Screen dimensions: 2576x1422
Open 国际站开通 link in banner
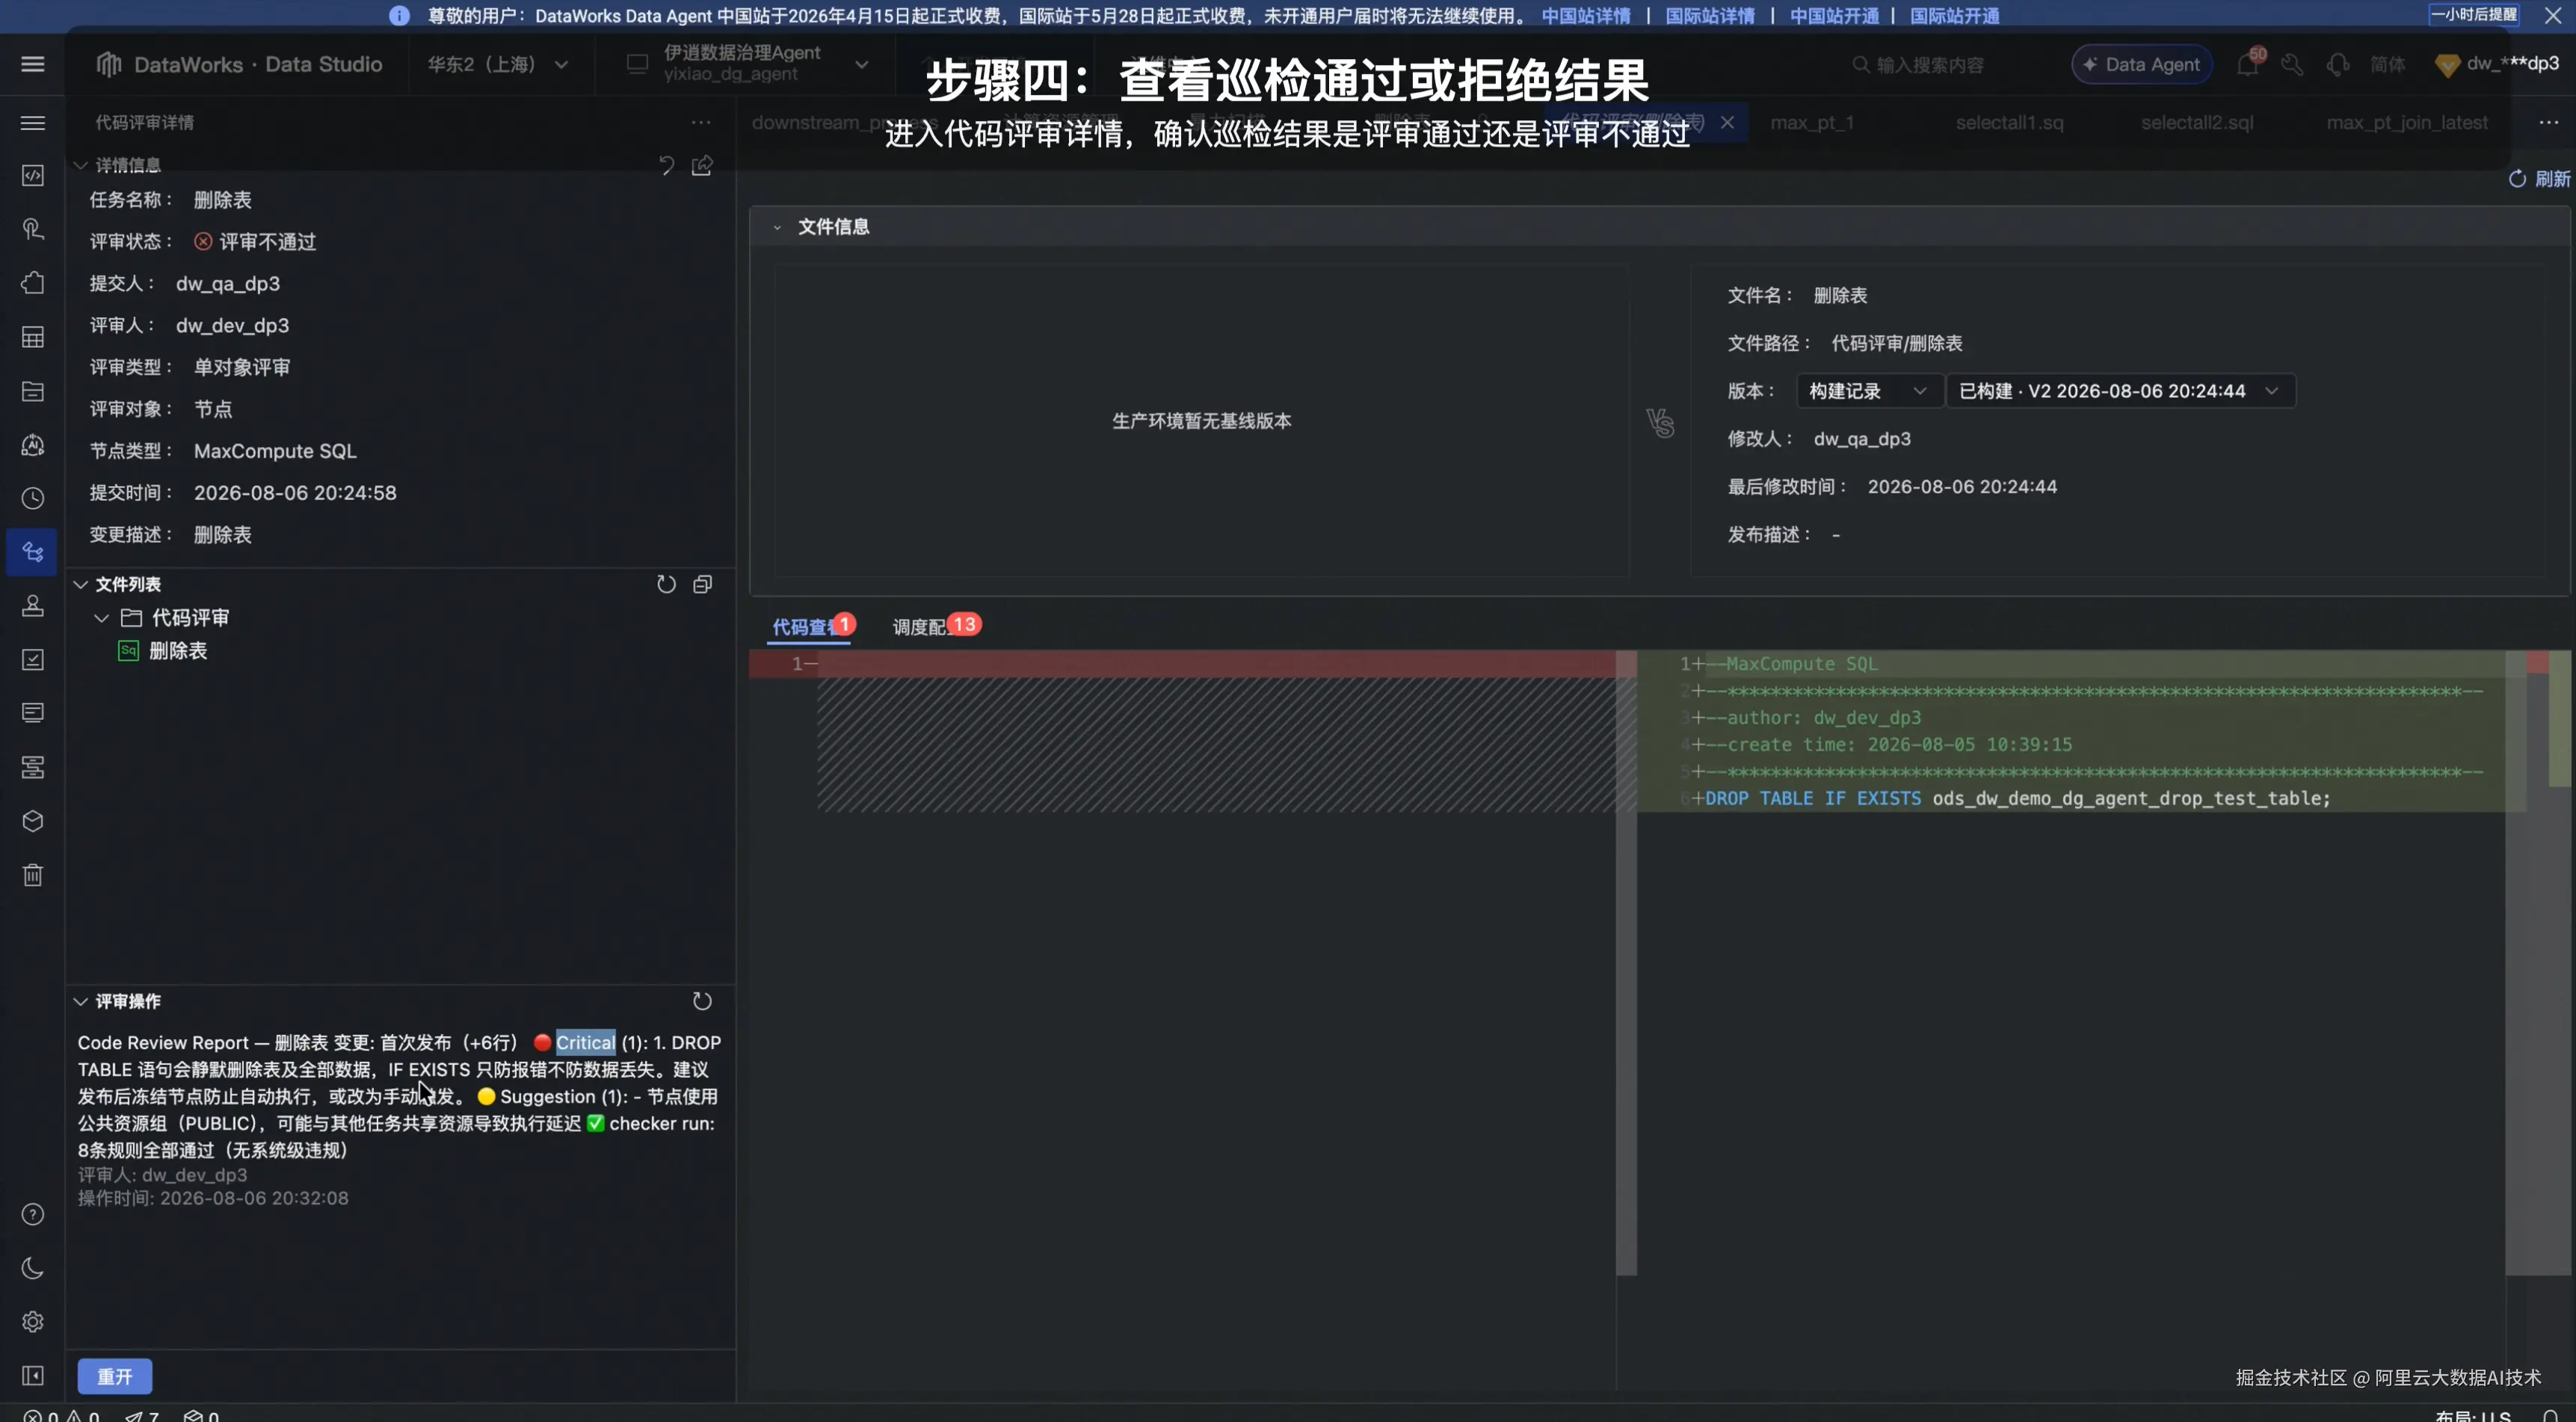[1955, 16]
